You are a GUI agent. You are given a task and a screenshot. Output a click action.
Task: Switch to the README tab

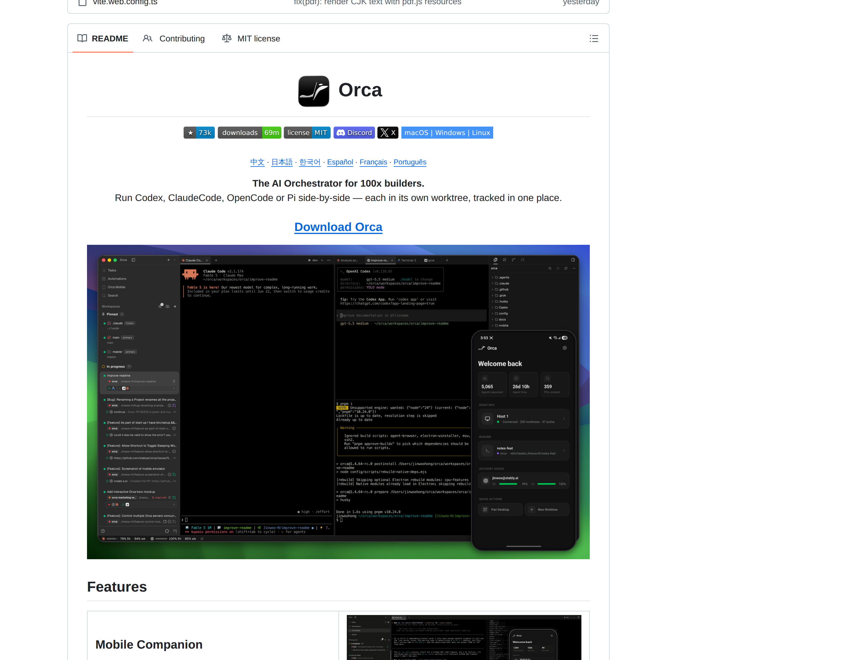[x=103, y=38]
